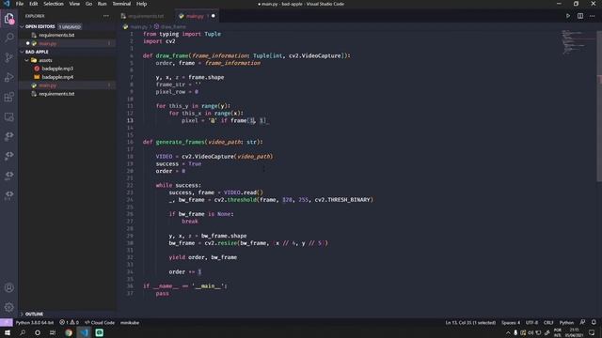Click the taskbar clock and date
The image size is (602, 338).
575,332
